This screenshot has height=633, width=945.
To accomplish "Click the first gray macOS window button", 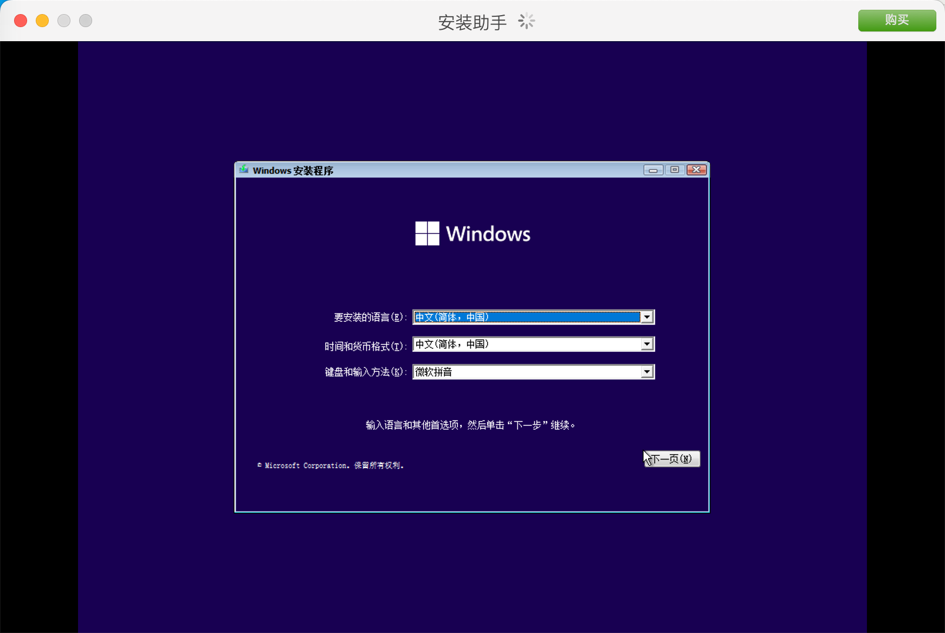I will 64,21.
